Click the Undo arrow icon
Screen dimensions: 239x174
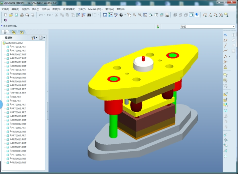coord(41,15)
